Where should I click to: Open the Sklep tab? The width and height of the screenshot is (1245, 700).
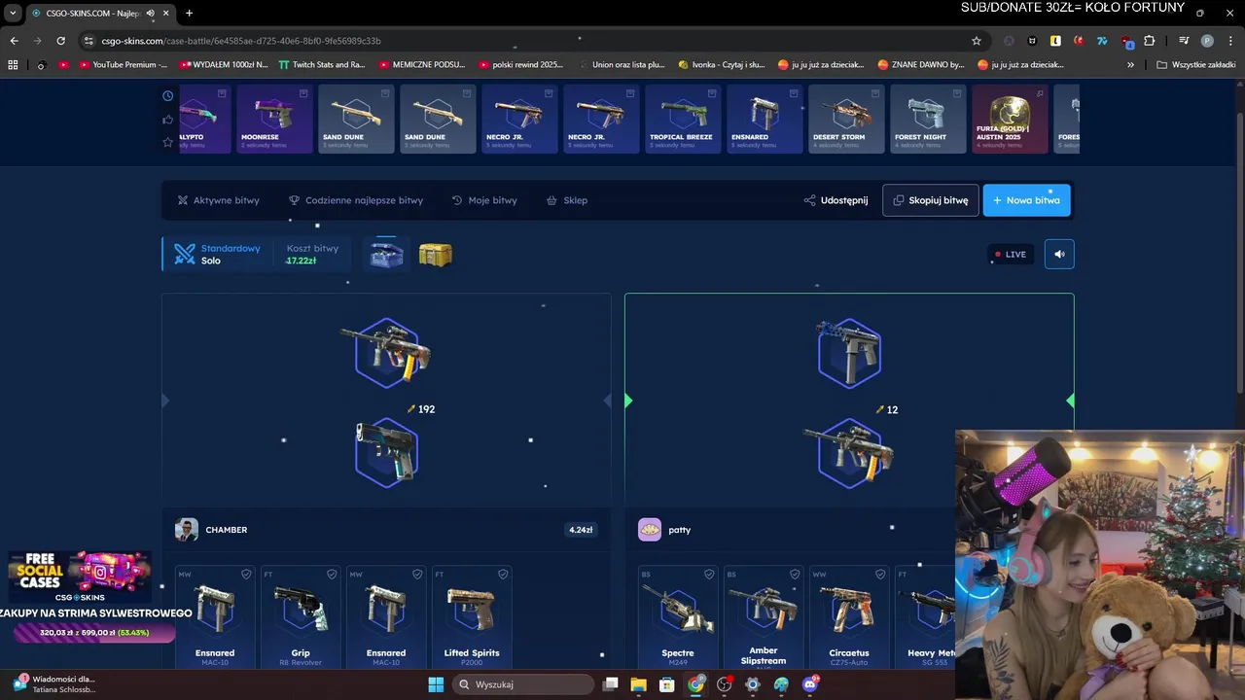pyautogui.click(x=567, y=200)
